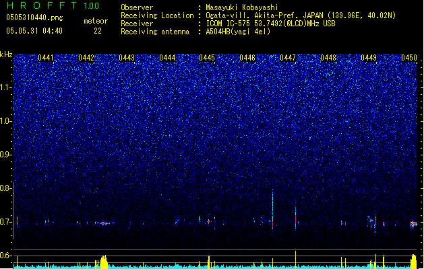
Task: Click the 0446 time marker
Action: pyautogui.click(x=247, y=58)
